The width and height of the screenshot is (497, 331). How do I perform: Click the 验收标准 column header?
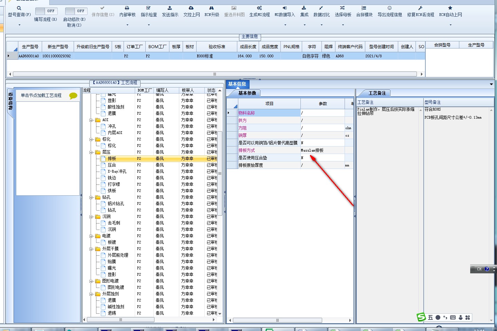(217, 47)
